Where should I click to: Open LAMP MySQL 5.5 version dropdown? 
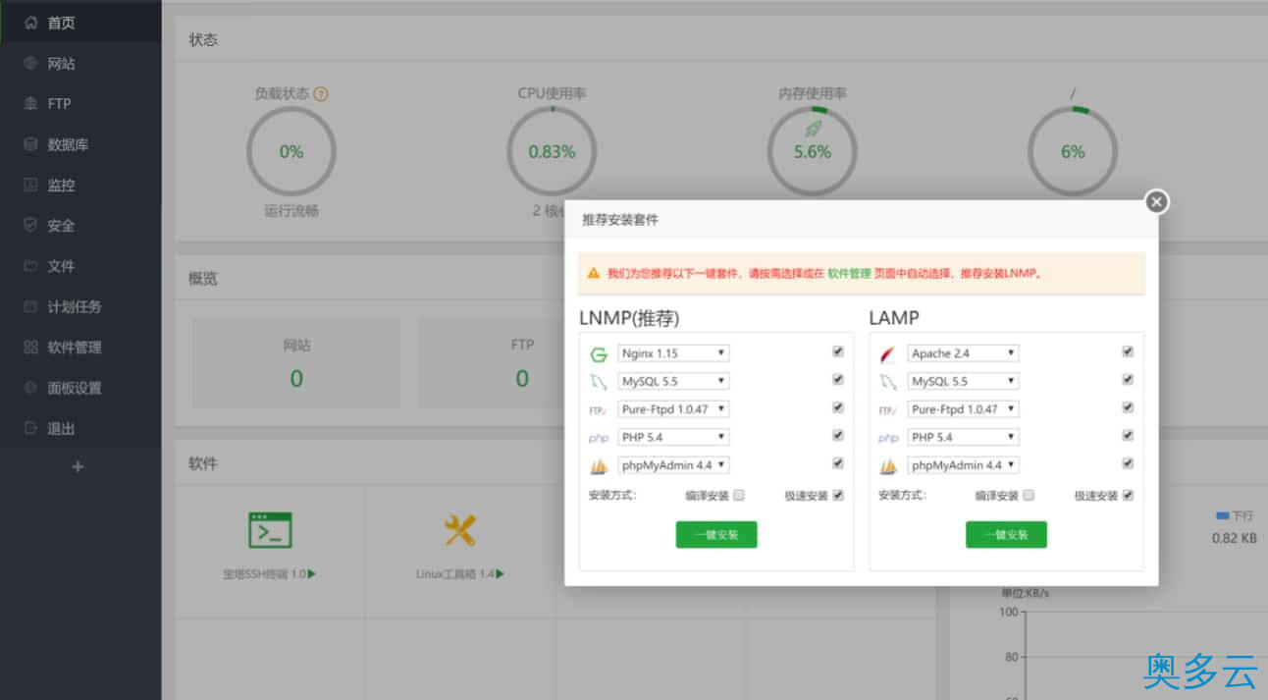(963, 381)
